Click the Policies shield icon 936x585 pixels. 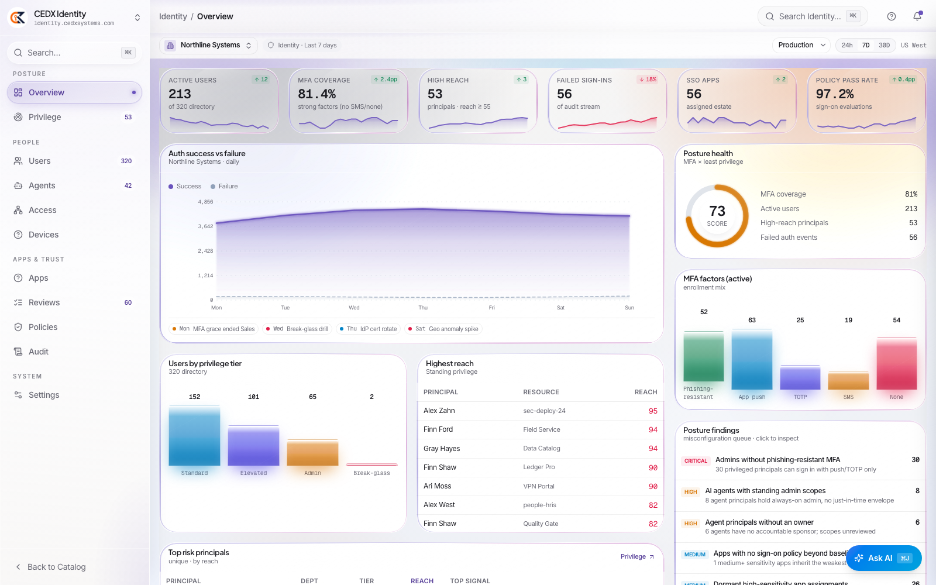pos(18,327)
